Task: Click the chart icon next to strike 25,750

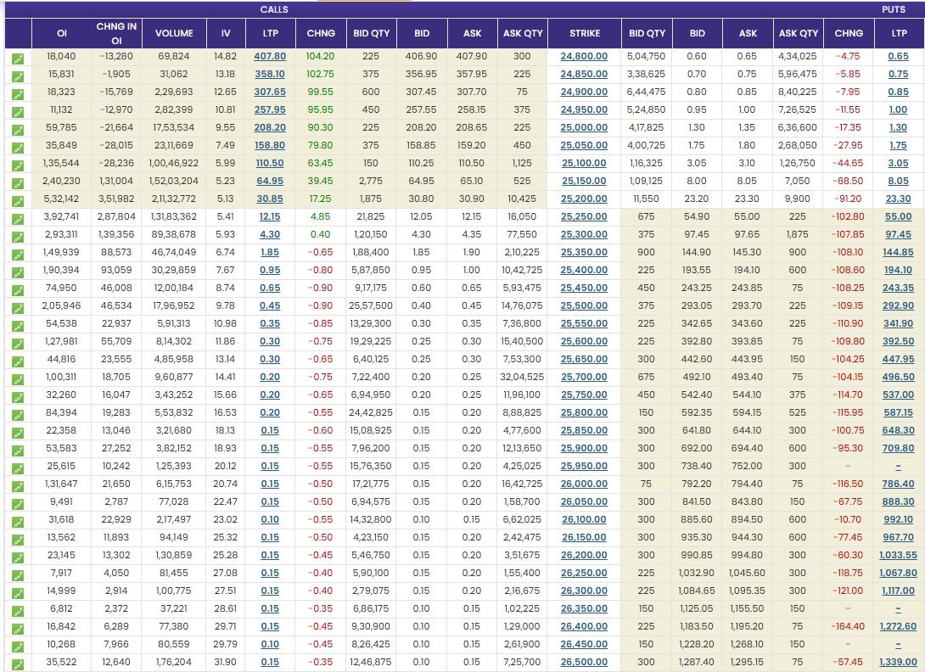Action: click(19, 395)
